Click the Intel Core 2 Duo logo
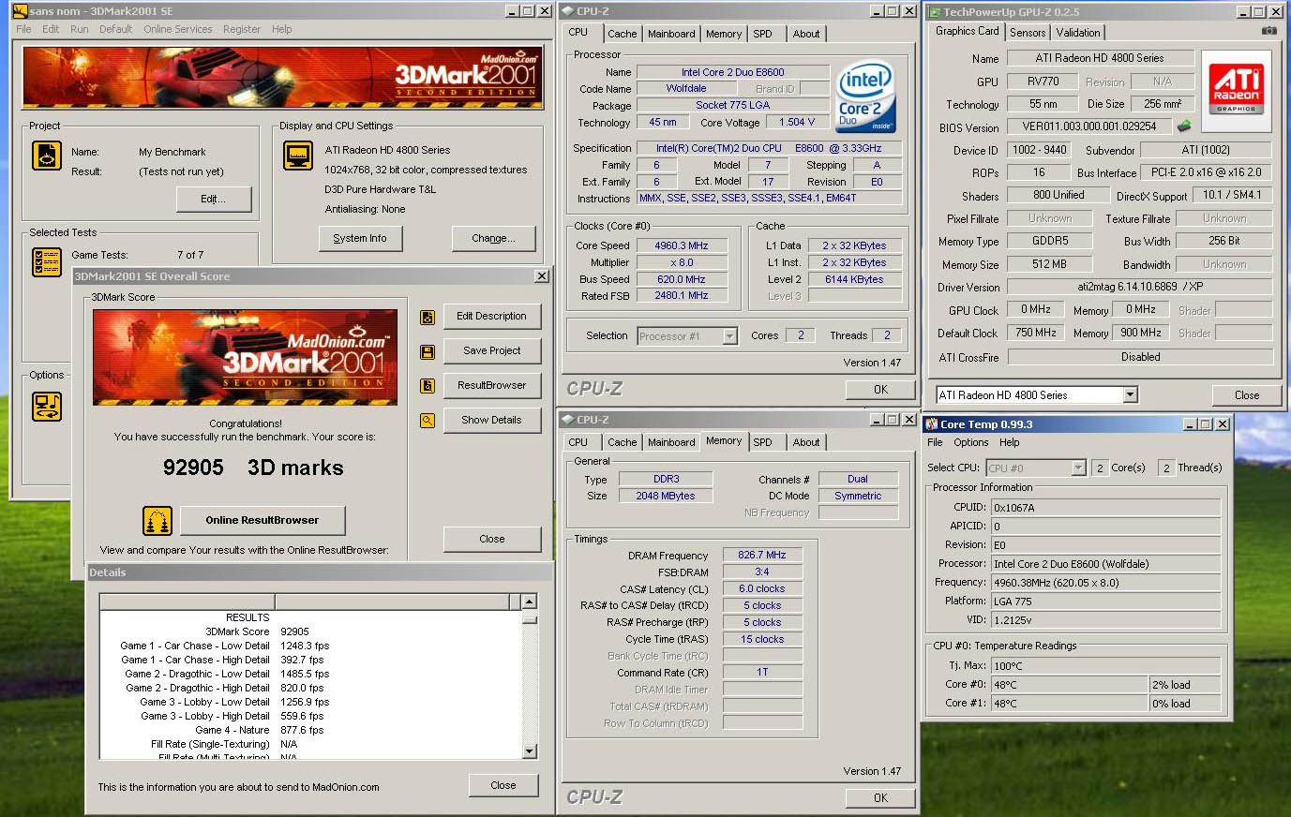This screenshot has height=817, width=1291. point(864,97)
